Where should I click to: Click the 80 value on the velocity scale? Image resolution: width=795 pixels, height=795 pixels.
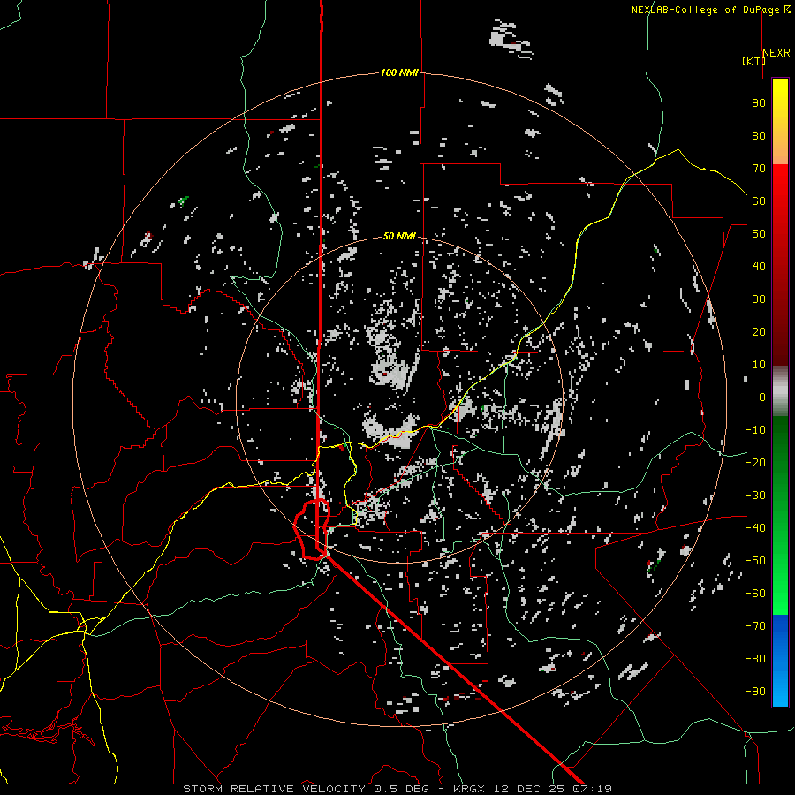point(759,136)
